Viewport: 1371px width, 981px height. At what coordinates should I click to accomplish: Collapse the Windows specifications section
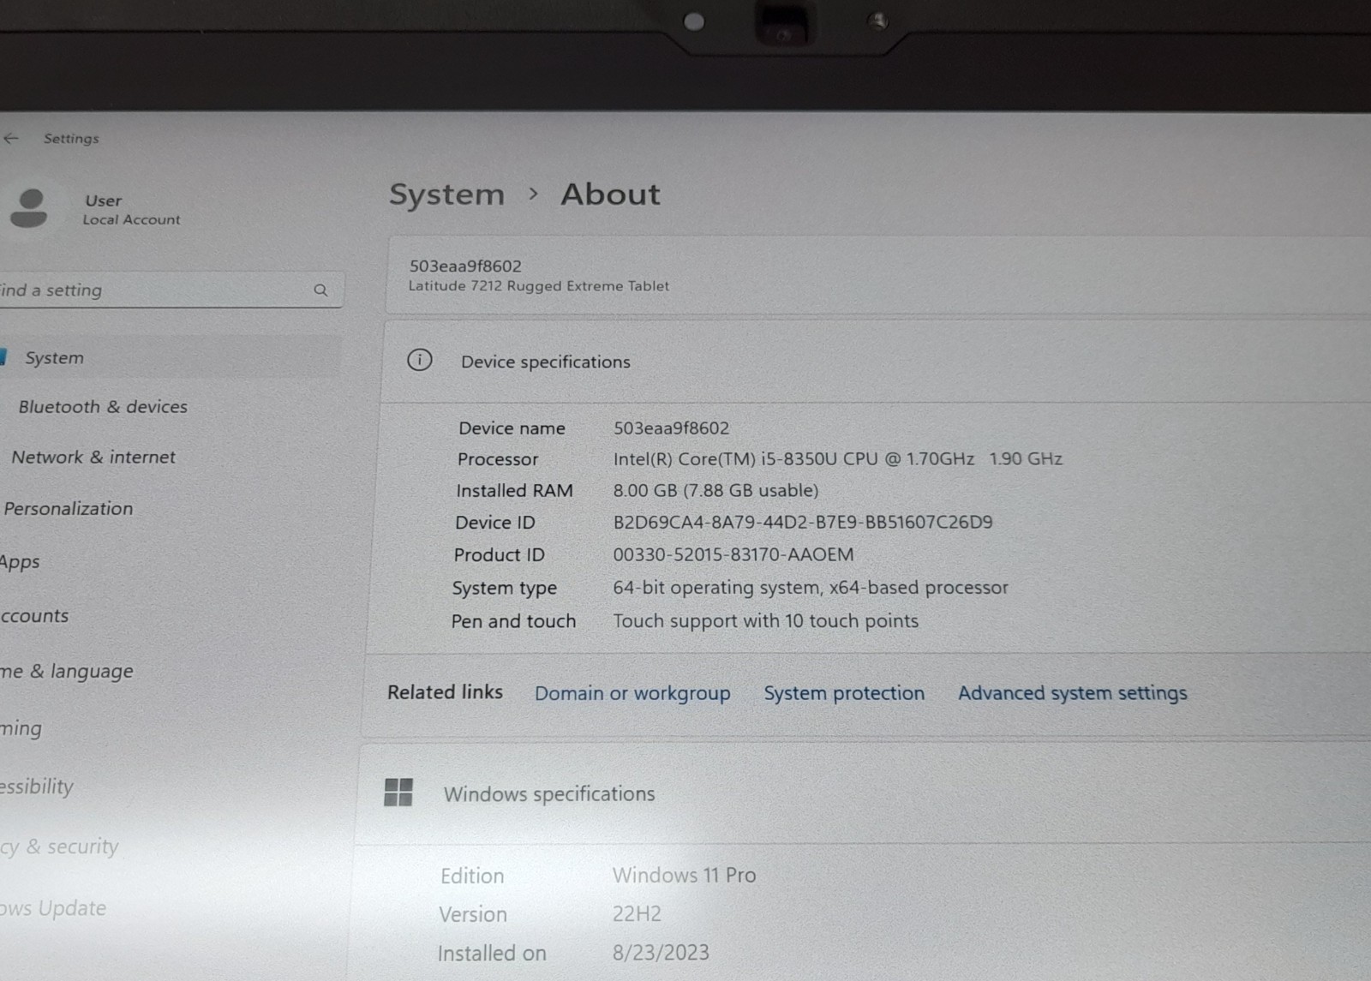pos(864,794)
